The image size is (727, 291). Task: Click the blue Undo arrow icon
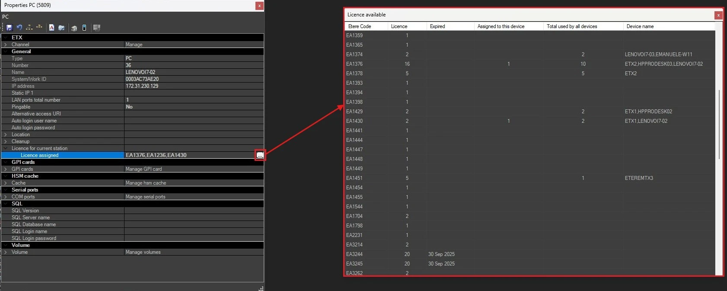[19, 28]
